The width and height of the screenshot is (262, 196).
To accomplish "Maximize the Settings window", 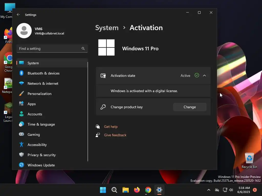I will pyautogui.click(x=199, y=13).
